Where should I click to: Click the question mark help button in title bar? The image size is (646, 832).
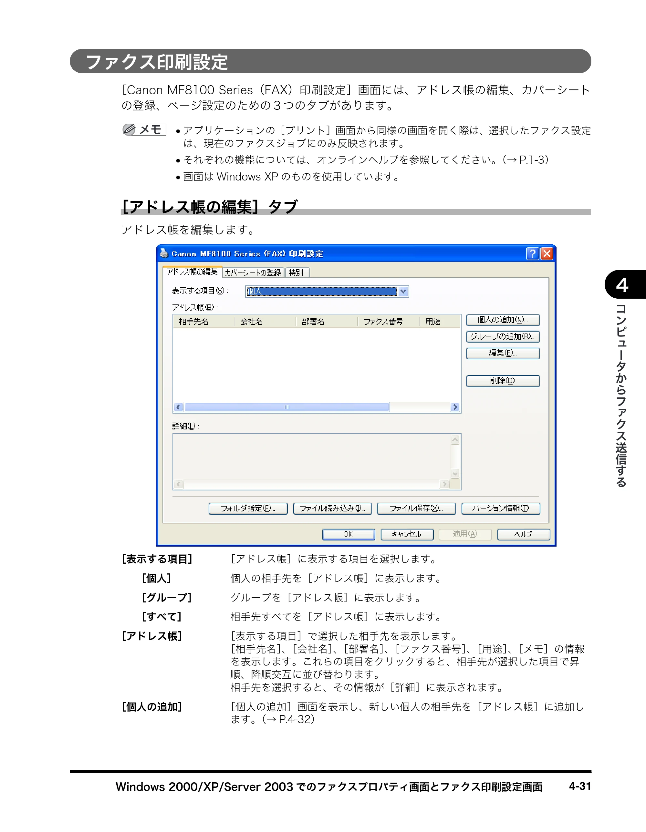(x=532, y=254)
